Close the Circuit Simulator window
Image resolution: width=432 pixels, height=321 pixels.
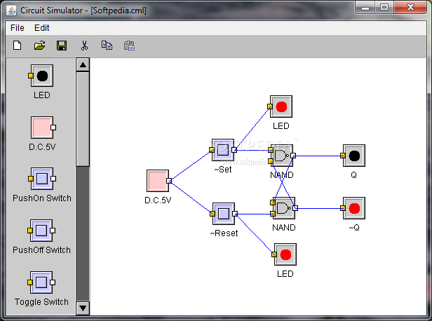pyautogui.click(x=410, y=8)
